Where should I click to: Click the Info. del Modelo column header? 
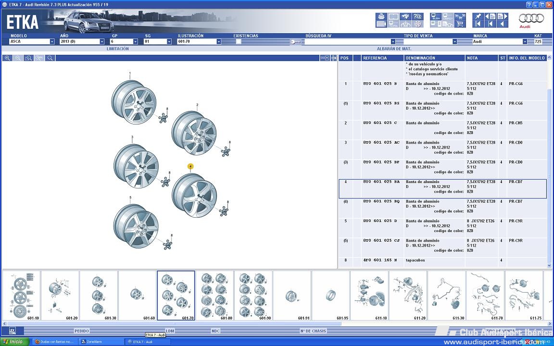527,58
